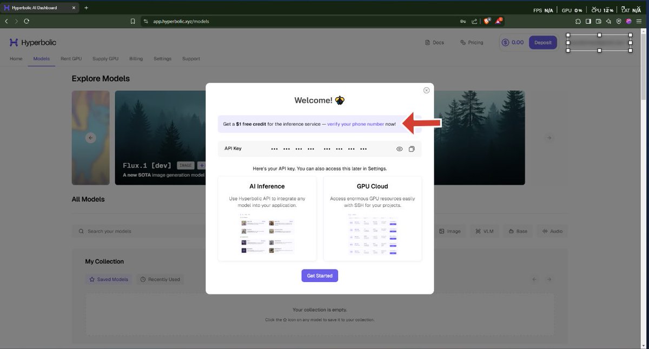Click the GPU 0% overlay readout
Viewport: 649px width, 349px height.
(572, 10)
